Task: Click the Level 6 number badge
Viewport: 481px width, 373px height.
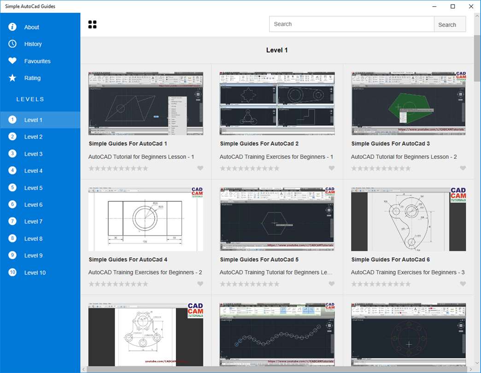Action: pos(12,204)
